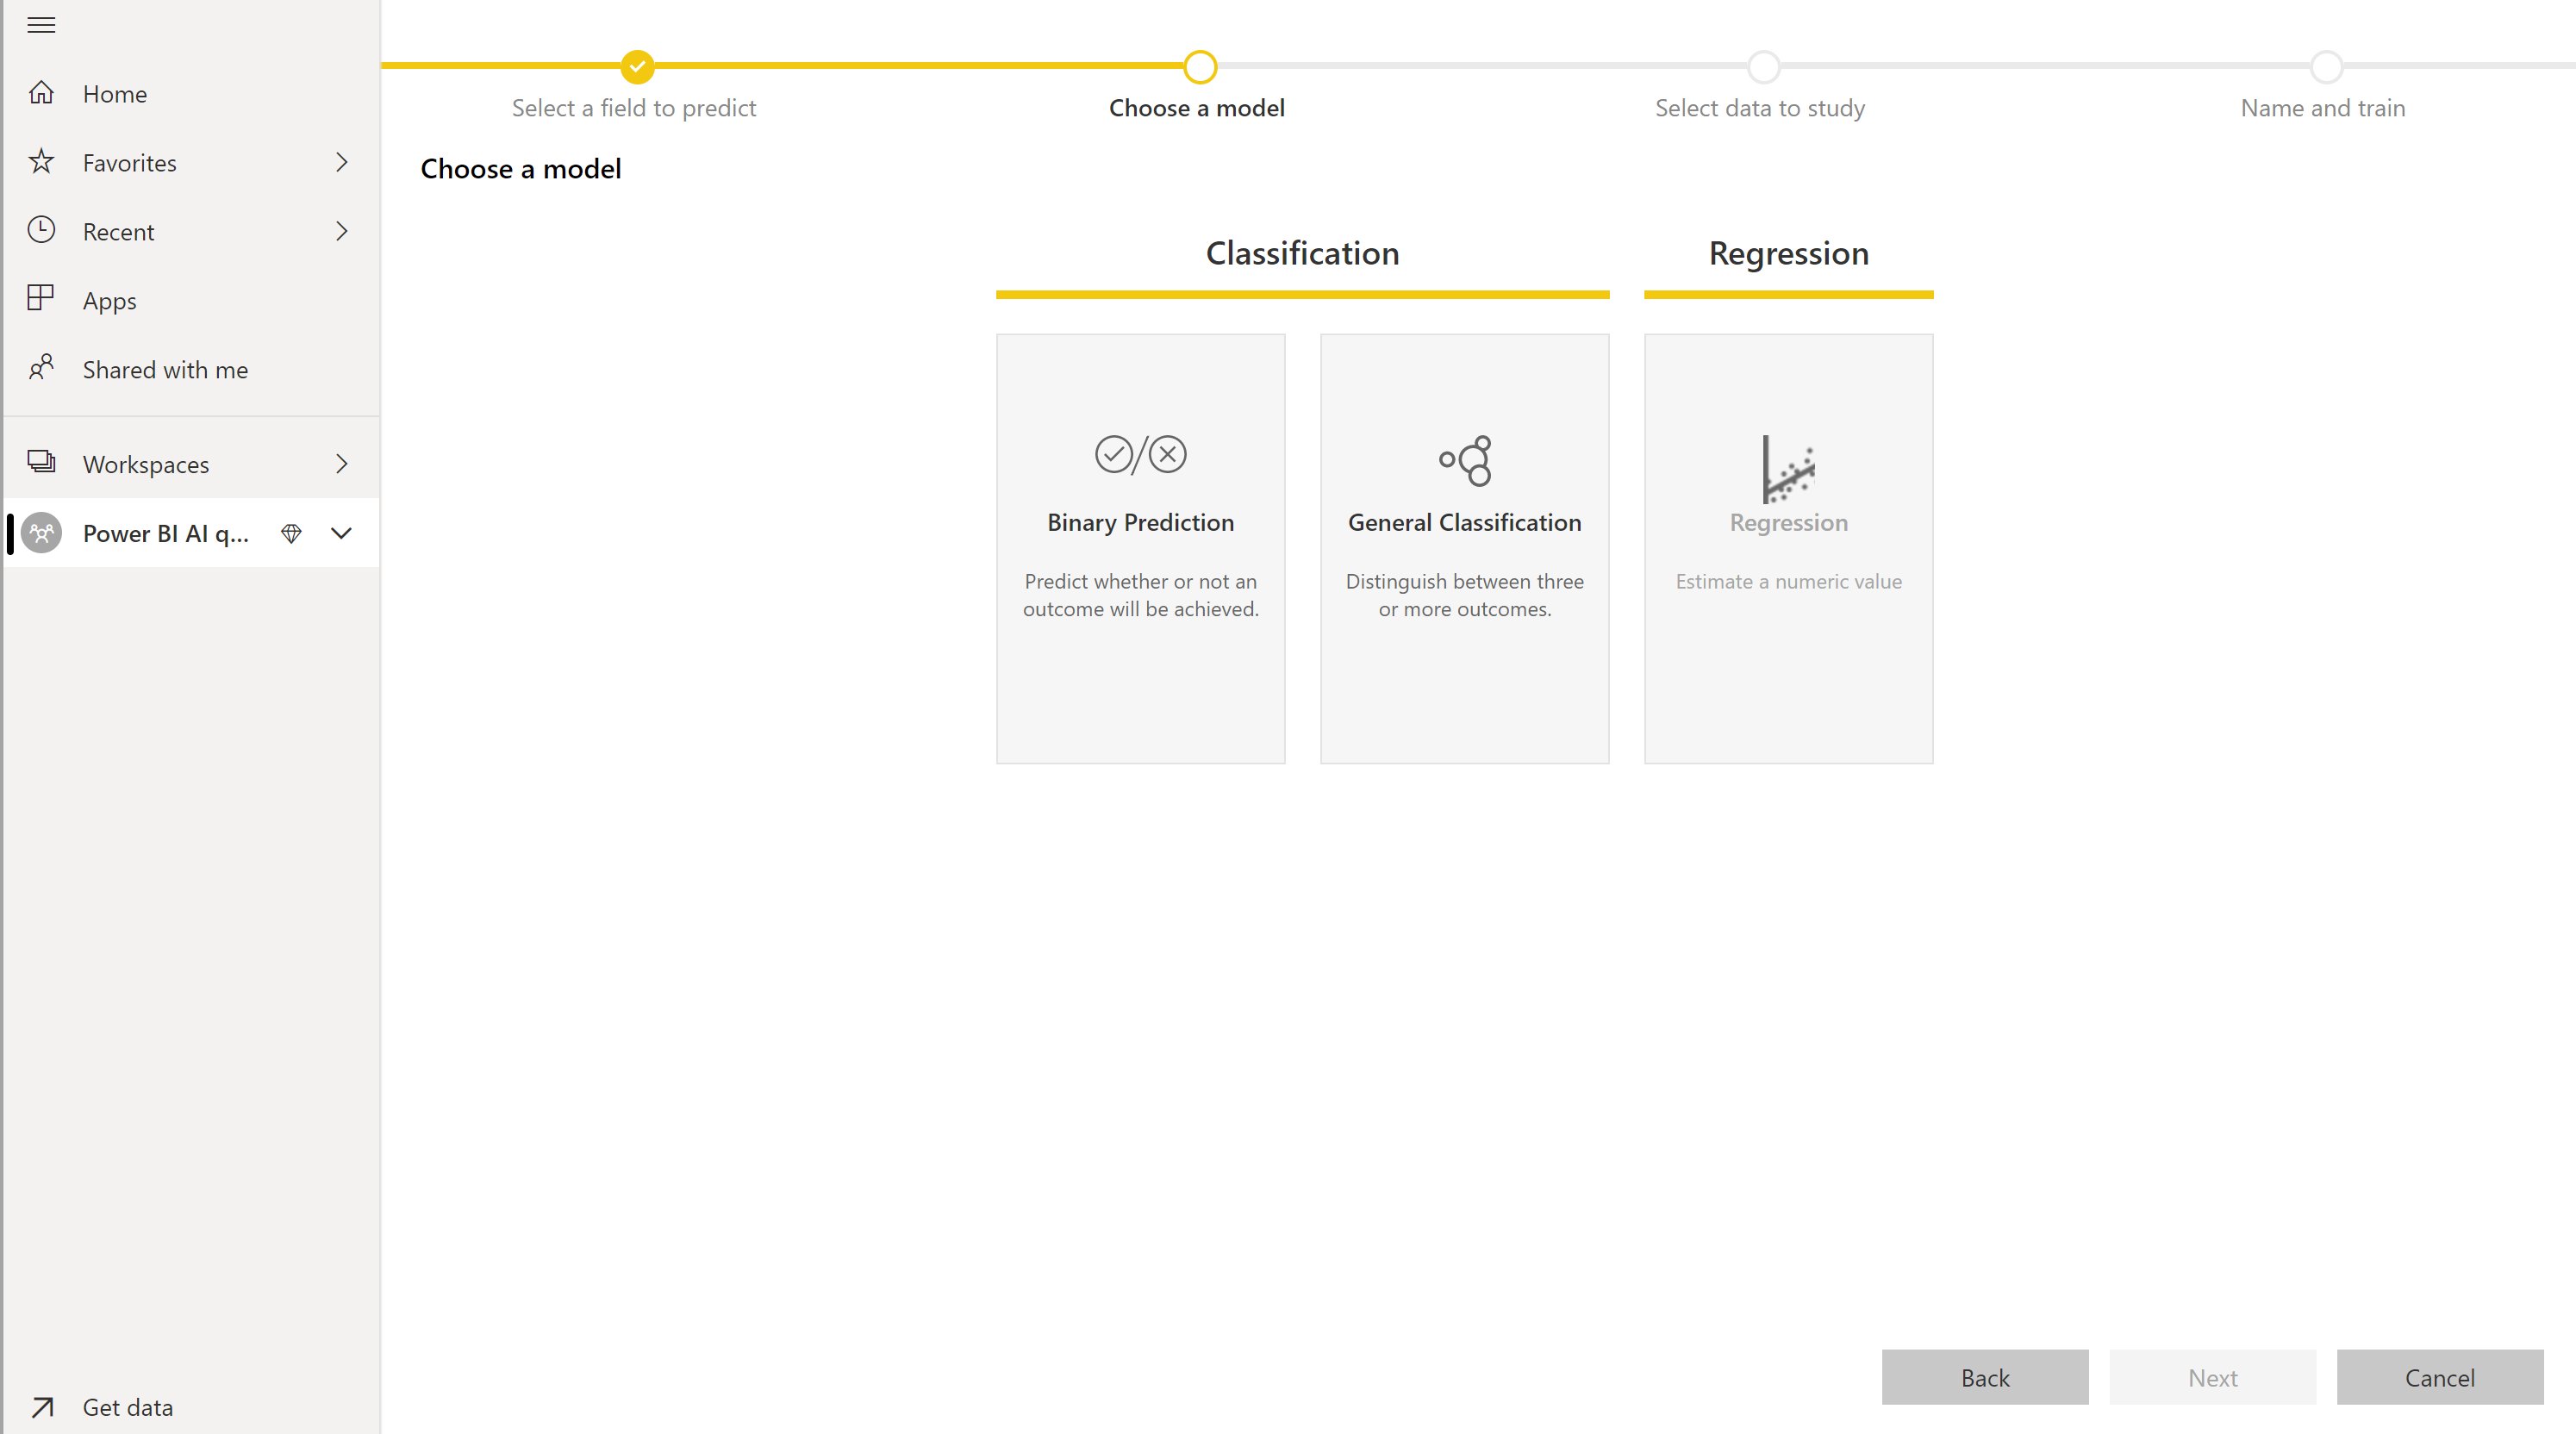The width and height of the screenshot is (2576, 1434).
Task: Click the Select data to study step circle
Action: point(1763,67)
